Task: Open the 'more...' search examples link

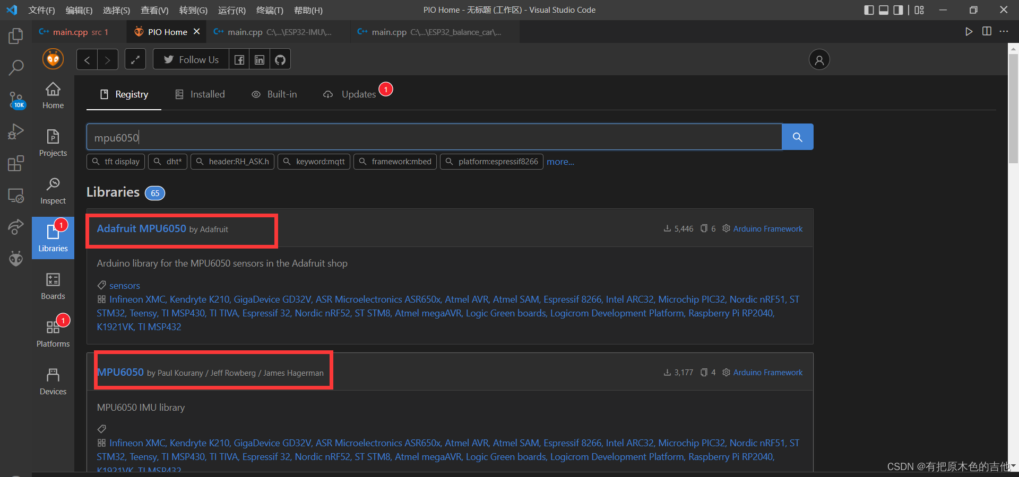Action: tap(560, 162)
